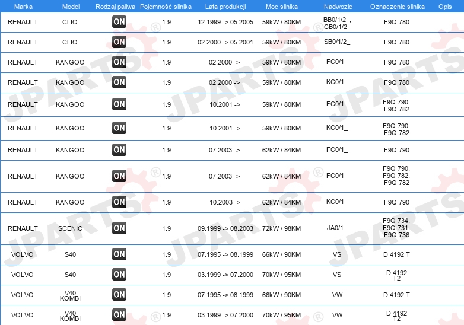The width and height of the screenshot is (464, 325).
Task: Click ON fuel icon in Clio SB0/1/2_ row
Action: [119, 42]
